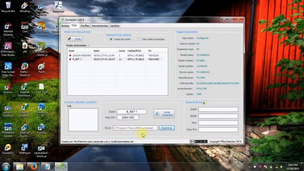Open the Garena+ desktop icon
The image size is (304, 171).
(x=8, y=88)
